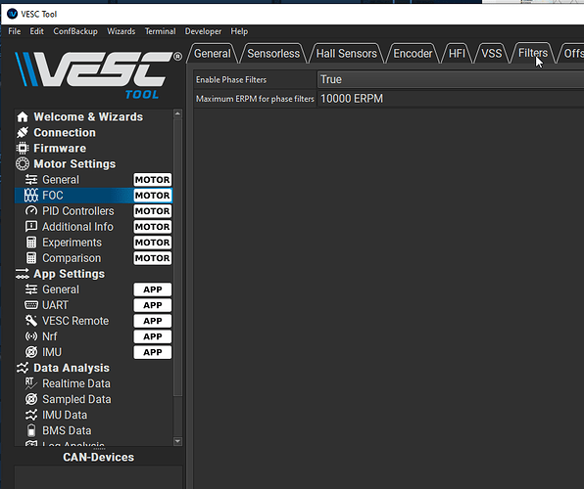Click the Additional Info speech bubble icon

click(31, 227)
